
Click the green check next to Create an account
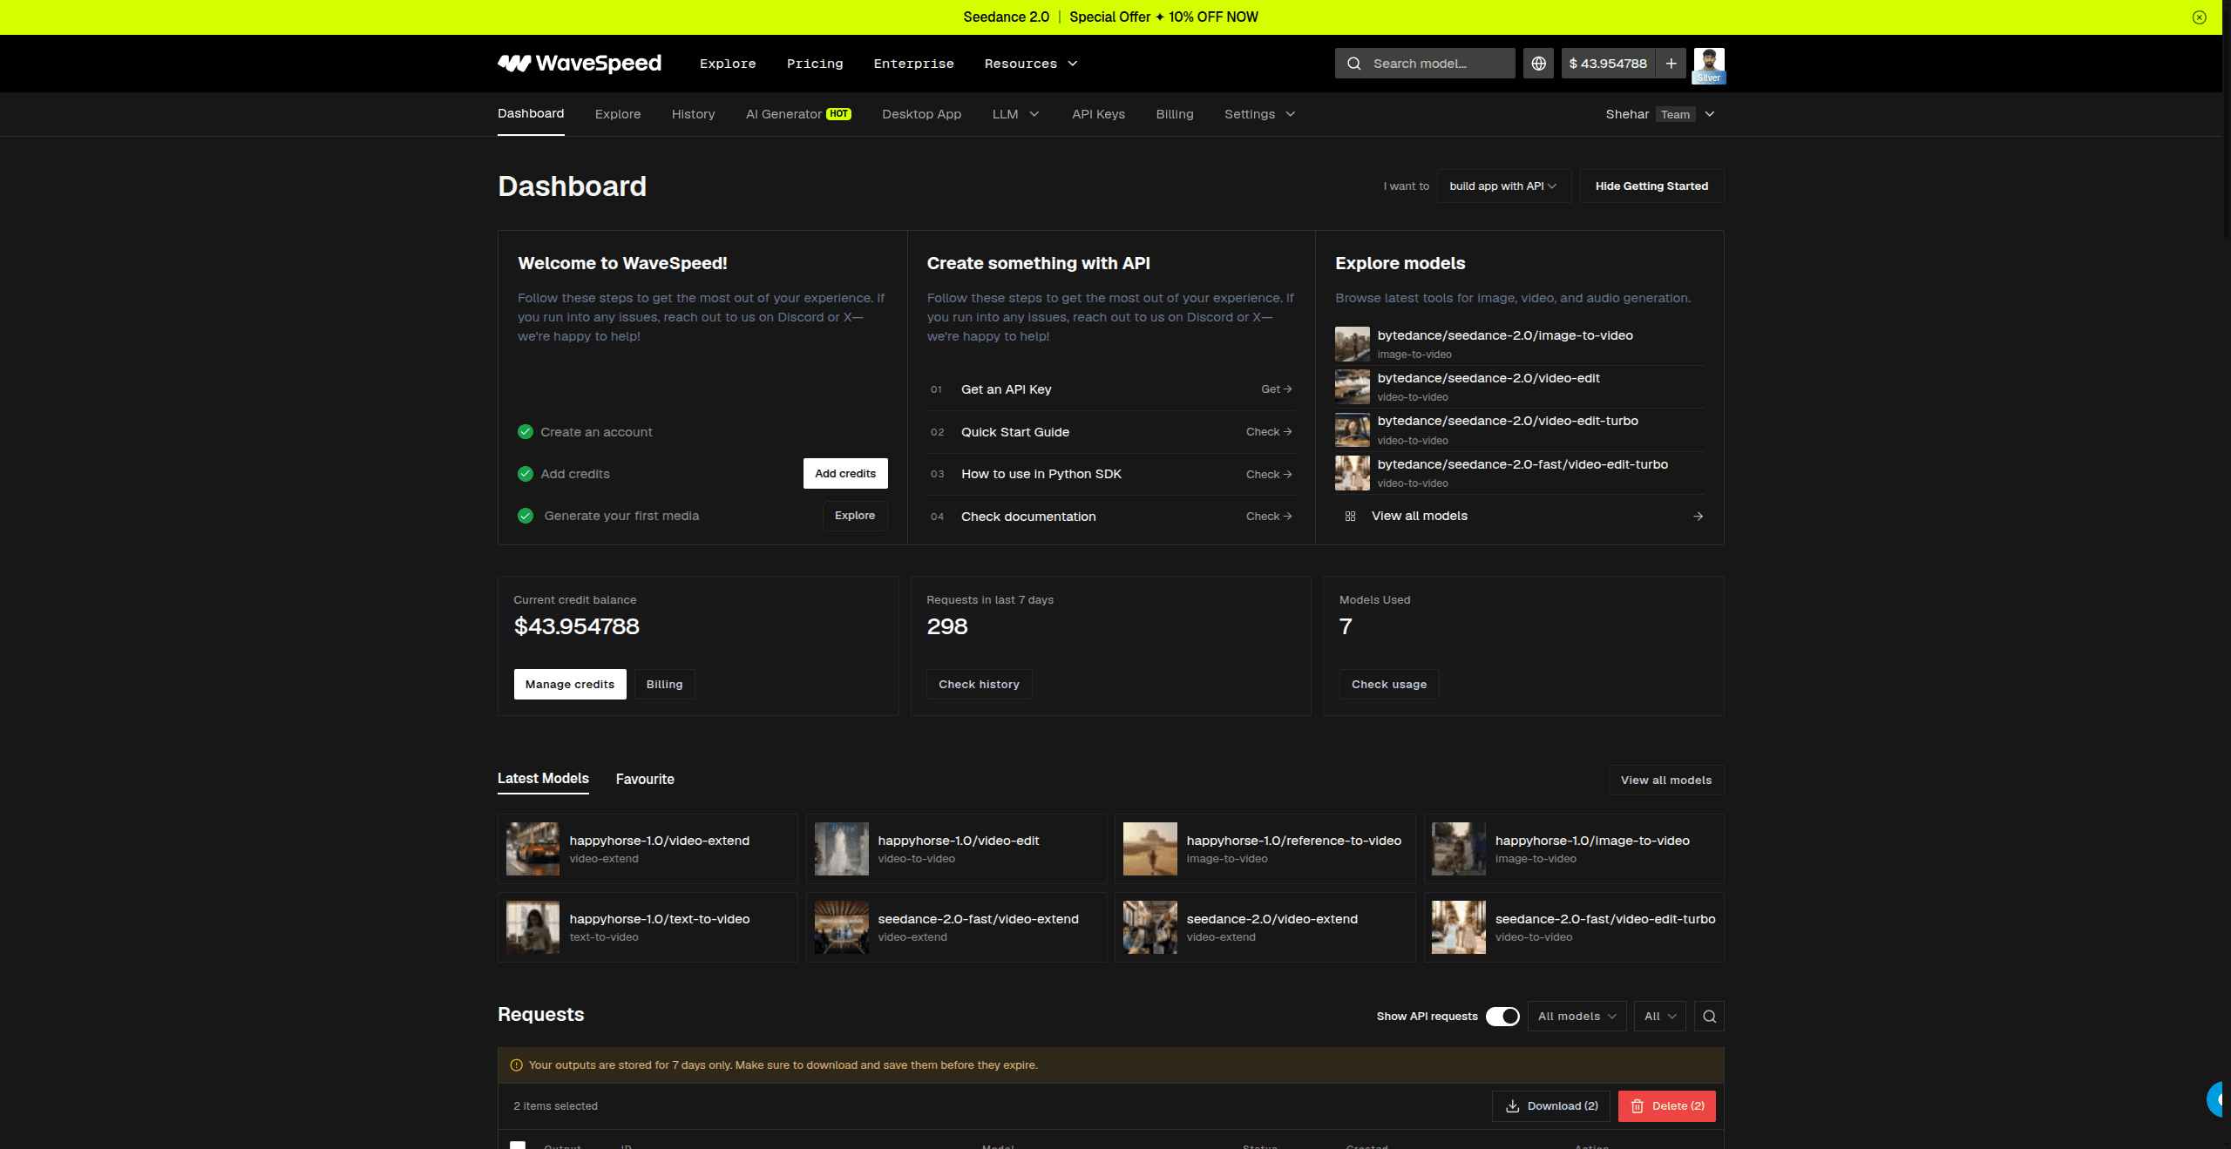tap(526, 432)
